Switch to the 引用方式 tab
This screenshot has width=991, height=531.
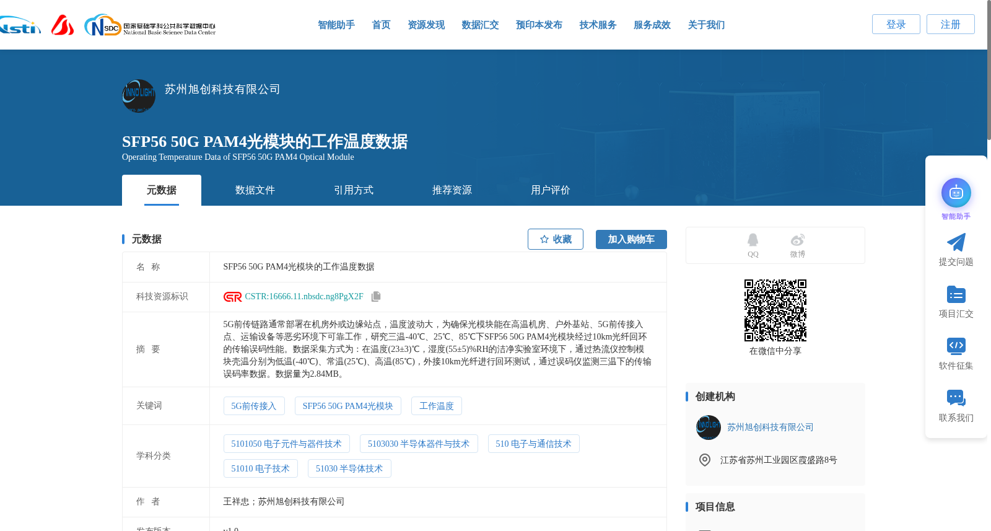click(x=354, y=190)
